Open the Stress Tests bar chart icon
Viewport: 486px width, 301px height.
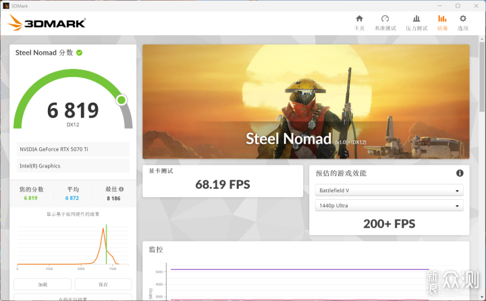tap(416, 19)
